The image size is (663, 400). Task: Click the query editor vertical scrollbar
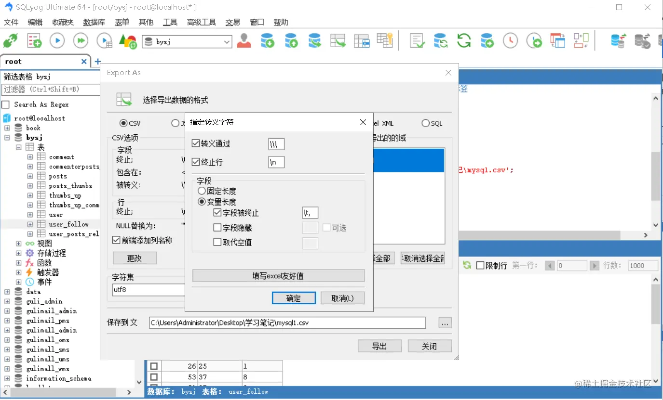[x=656, y=176]
